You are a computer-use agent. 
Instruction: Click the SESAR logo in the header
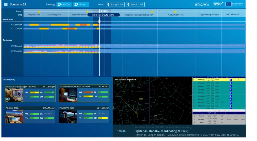pyautogui.click(x=218, y=4)
